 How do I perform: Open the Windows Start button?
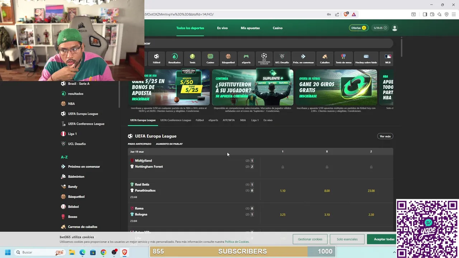[x=8, y=252]
